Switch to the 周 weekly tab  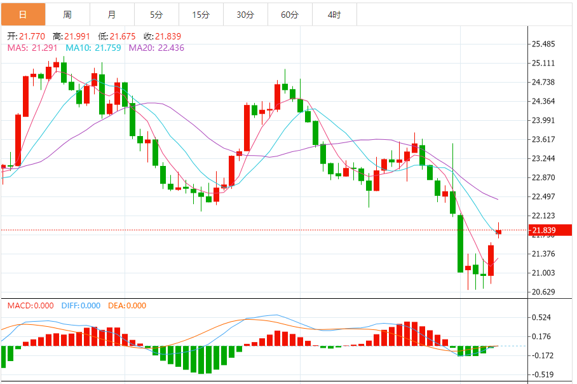(67, 15)
